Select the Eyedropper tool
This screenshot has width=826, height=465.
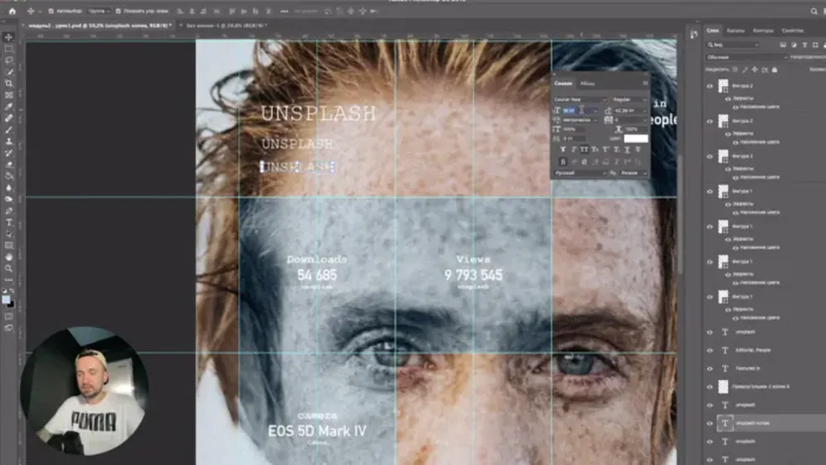point(8,107)
